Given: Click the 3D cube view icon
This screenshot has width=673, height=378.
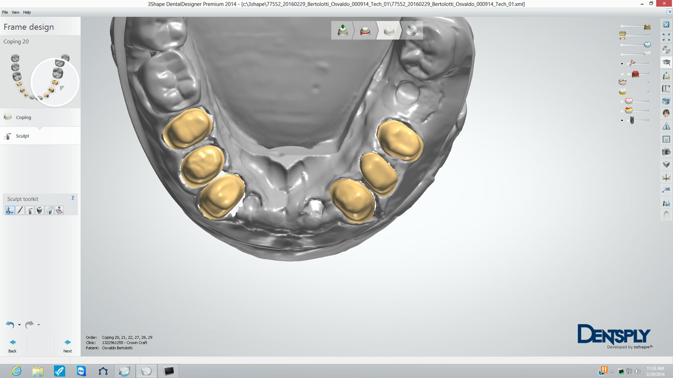Looking at the screenshot, I should click(x=666, y=165).
